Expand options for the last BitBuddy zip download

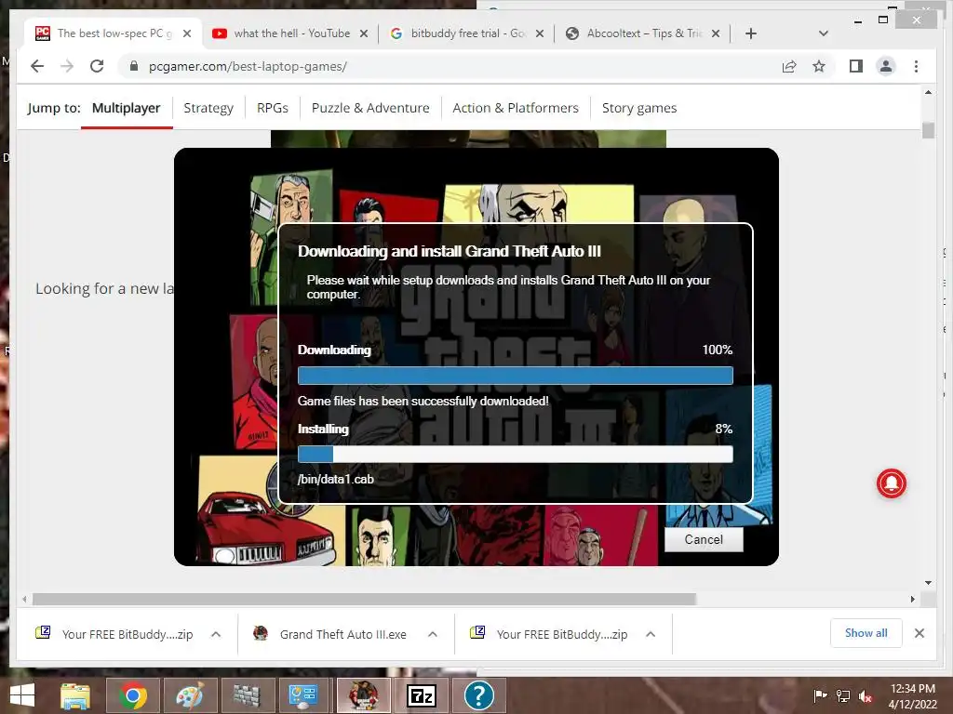pyautogui.click(x=651, y=634)
